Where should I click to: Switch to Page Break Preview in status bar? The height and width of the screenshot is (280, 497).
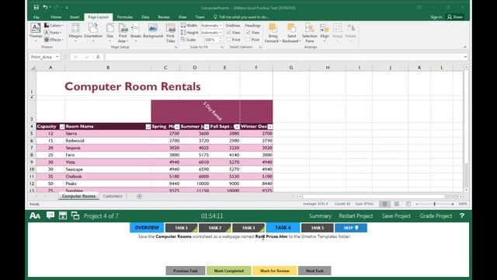tap(408, 204)
